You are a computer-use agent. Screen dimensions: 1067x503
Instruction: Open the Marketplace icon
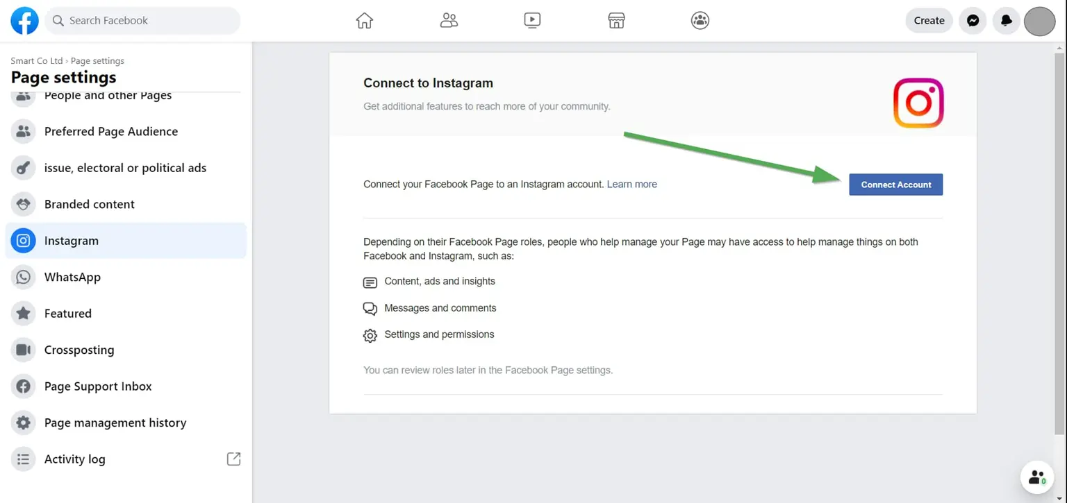point(616,21)
